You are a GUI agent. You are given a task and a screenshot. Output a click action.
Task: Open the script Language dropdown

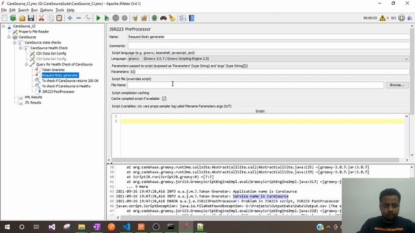click(268, 59)
